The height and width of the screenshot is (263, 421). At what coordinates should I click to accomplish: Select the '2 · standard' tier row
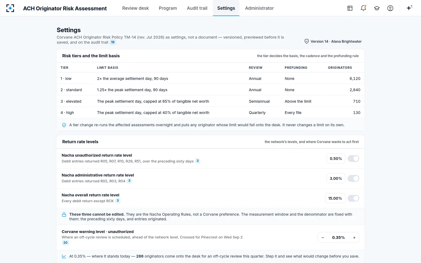coord(210,90)
